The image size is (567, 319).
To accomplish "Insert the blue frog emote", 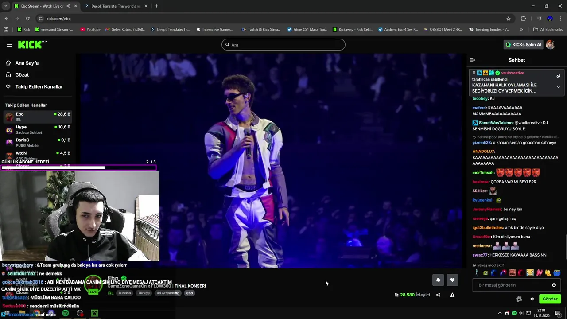I will click(557, 273).
